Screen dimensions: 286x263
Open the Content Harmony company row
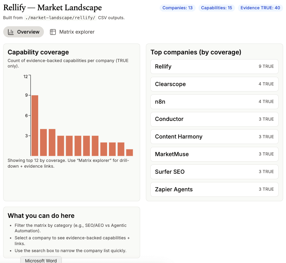214,137
